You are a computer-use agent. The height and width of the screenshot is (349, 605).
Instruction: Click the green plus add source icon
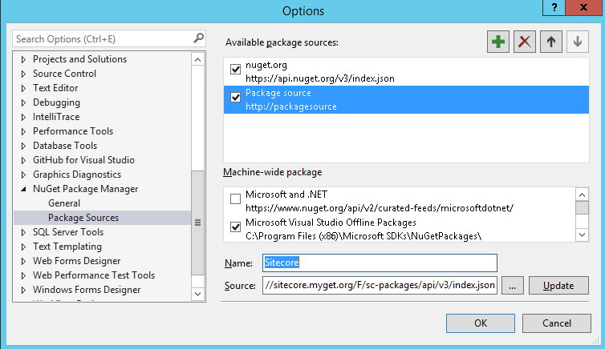[498, 42]
